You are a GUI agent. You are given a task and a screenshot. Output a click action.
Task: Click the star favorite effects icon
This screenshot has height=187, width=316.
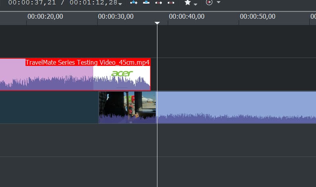tap(188, 2)
